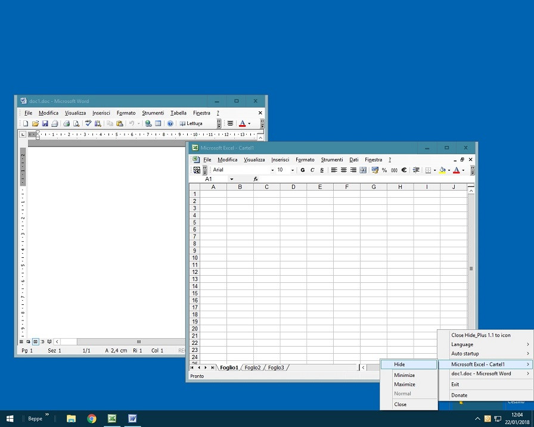534x427 pixels.
Task: Apply red font color in Excel
Action: [x=457, y=170]
